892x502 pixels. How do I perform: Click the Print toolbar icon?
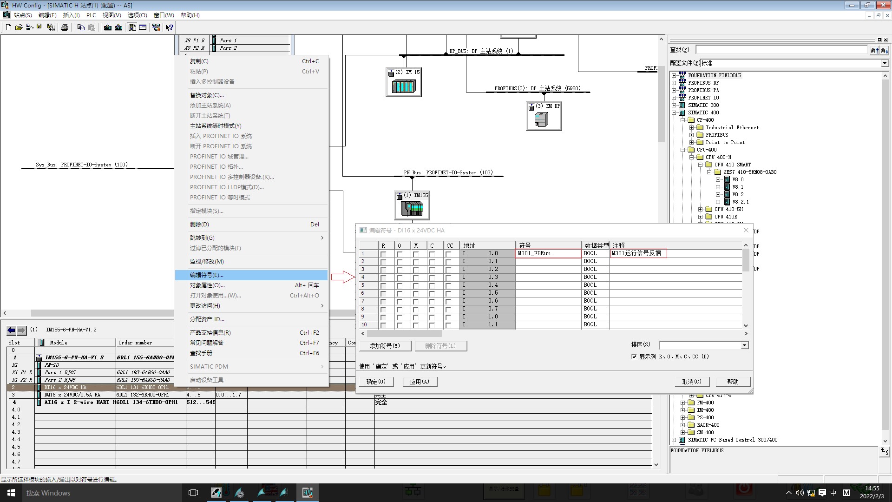65,27
